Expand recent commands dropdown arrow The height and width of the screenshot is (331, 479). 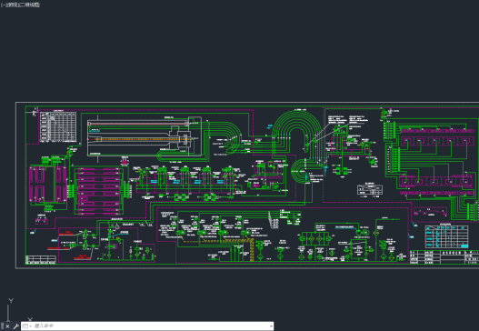(30, 326)
